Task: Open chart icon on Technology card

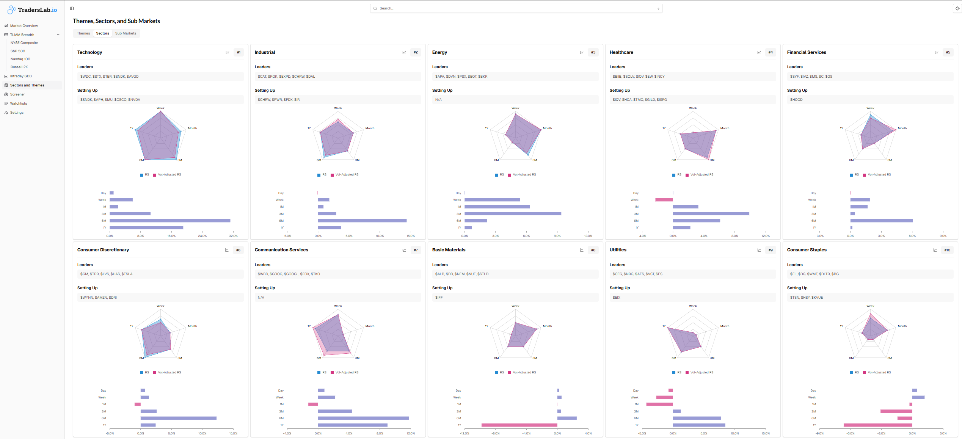Action: tap(228, 53)
